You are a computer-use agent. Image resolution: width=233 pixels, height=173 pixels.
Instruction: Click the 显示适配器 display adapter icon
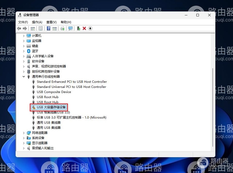(29, 143)
